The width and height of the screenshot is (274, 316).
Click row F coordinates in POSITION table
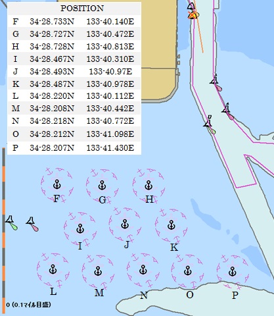pyautogui.click(x=74, y=21)
